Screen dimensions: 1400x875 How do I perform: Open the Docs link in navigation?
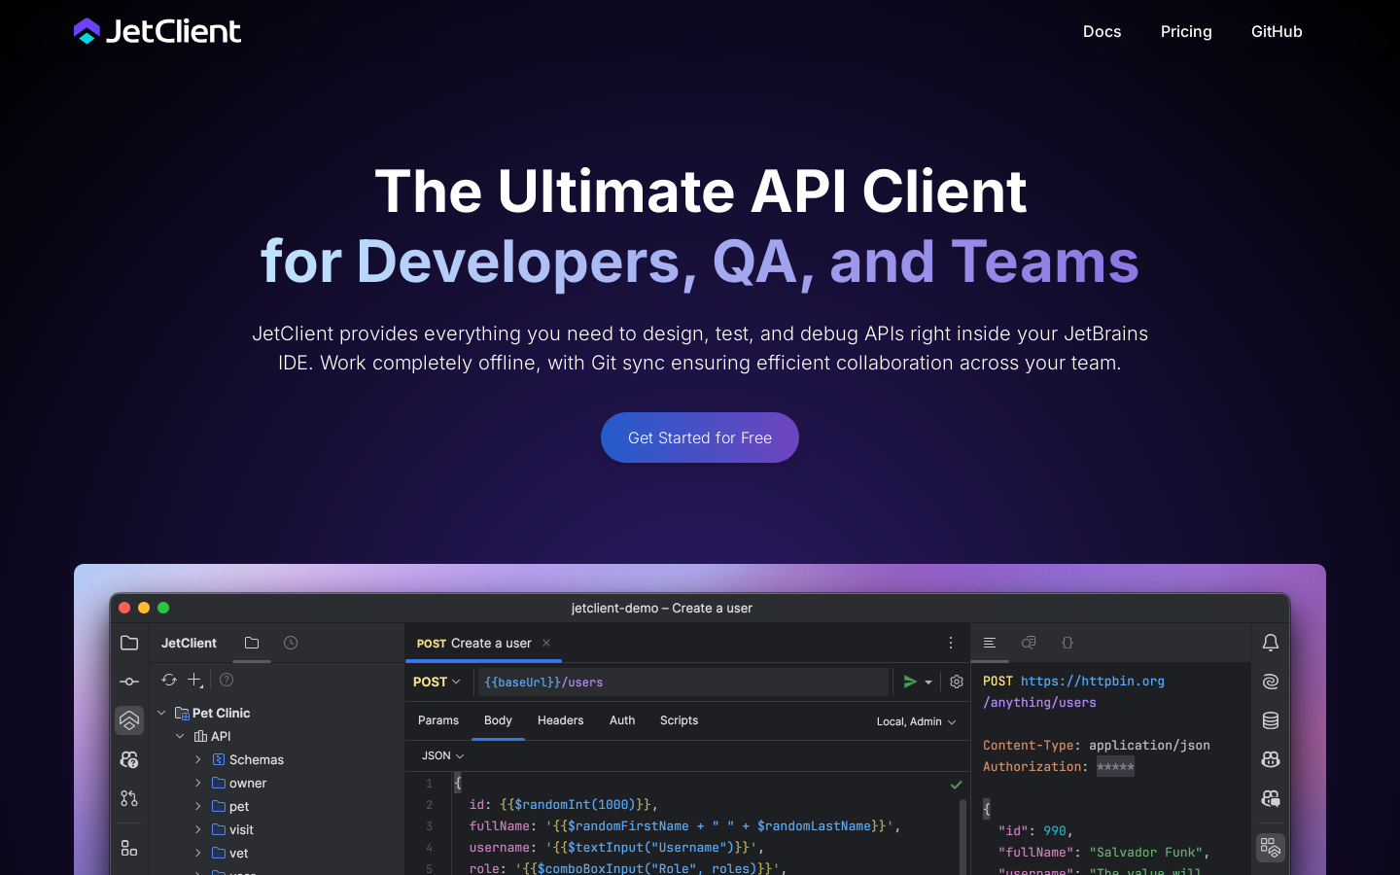(x=1102, y=31)
